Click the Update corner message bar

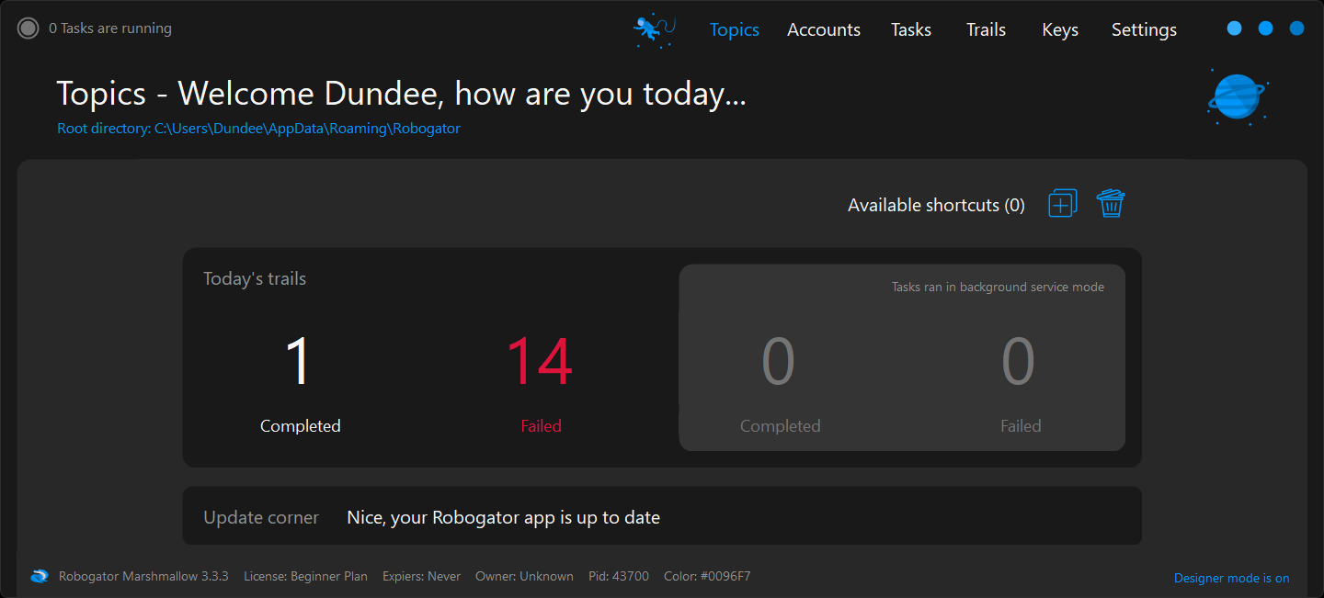[662, 517]
